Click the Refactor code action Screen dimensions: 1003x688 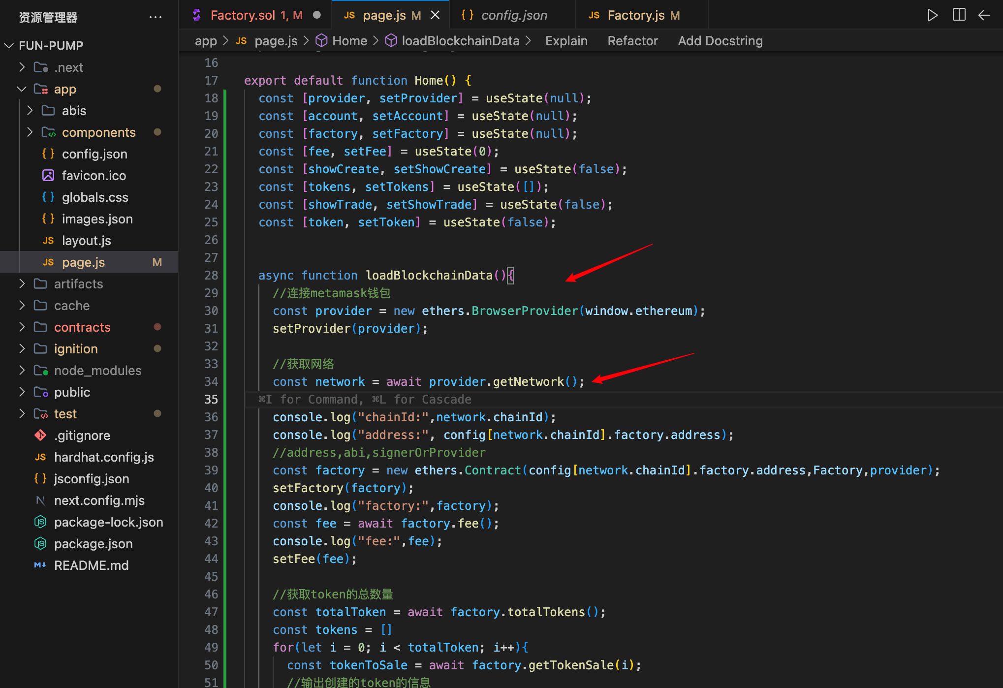pos(632,40)
